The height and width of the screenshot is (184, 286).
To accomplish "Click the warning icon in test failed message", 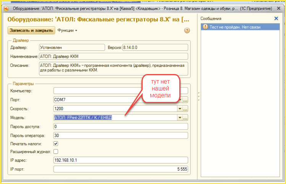I will pyautogui.click(x=205, y=27).
